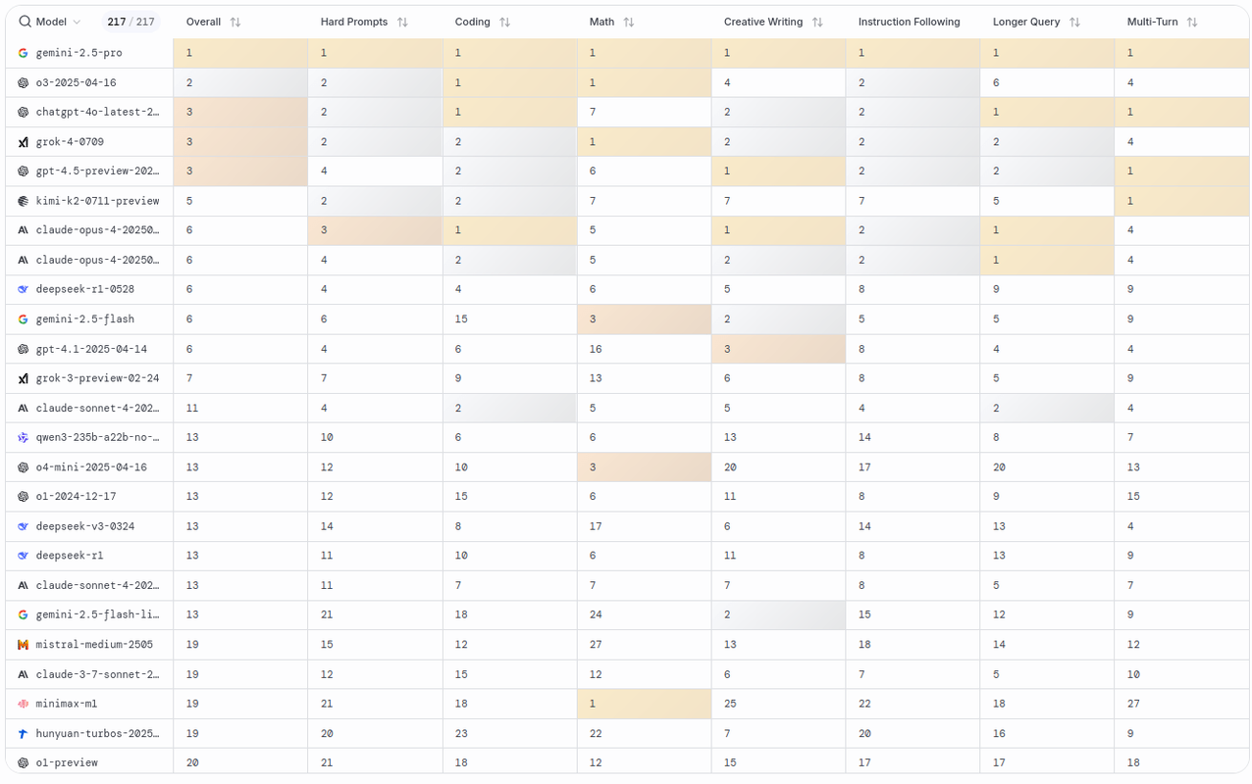This screenshot has width=1252, height=784.
Task: Click the Creative Writing header label
Action: tap(763, 22)
